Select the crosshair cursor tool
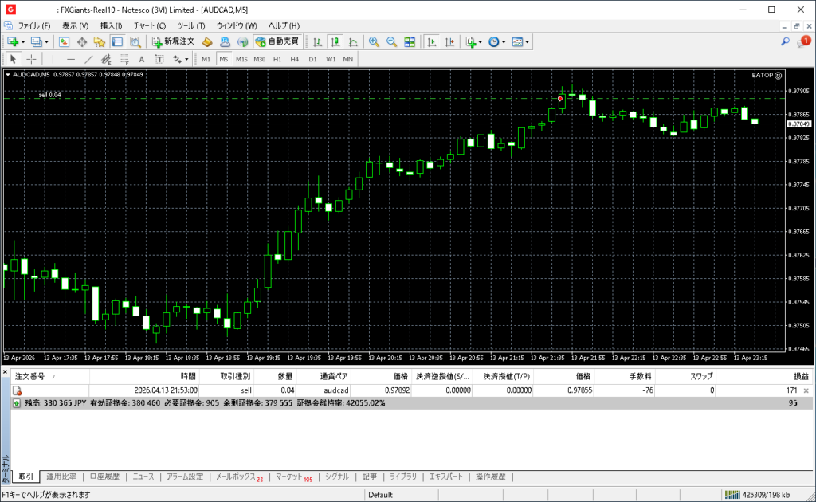Viewport: 816px width, 502px height. [x=31, y=59]
